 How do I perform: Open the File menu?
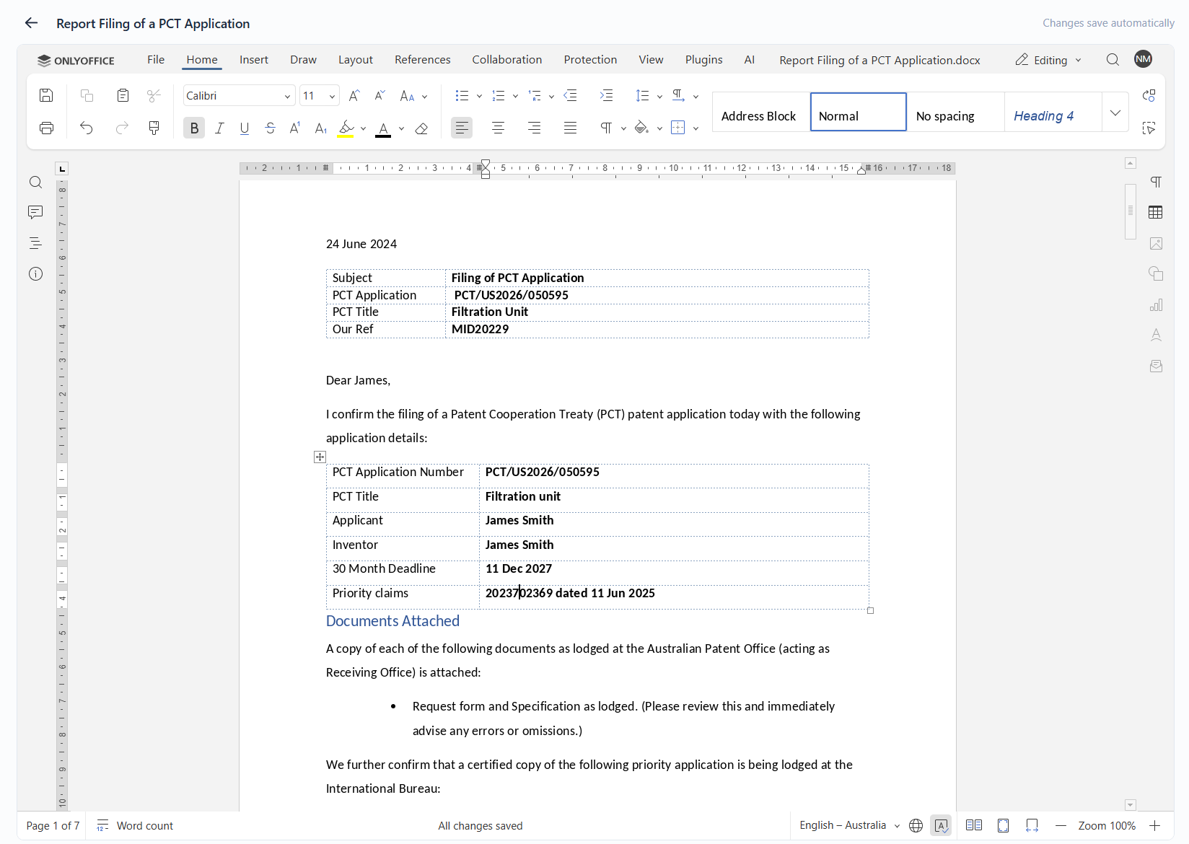coord(156,60)
